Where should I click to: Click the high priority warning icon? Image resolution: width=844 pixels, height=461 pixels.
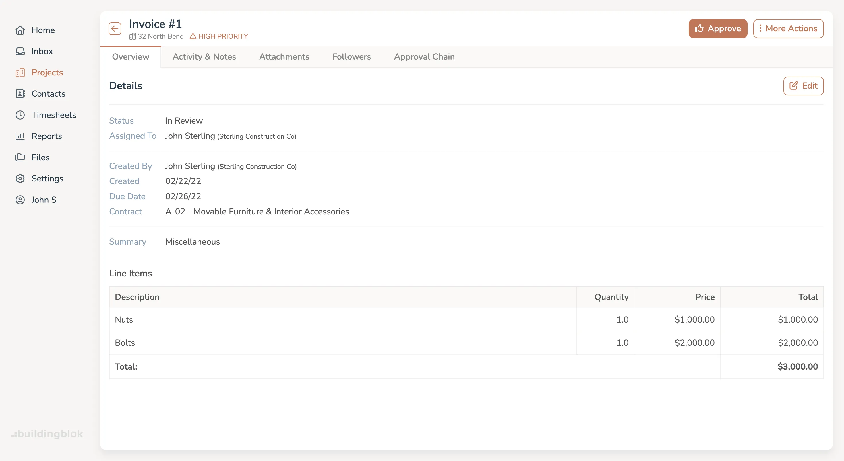193,36
